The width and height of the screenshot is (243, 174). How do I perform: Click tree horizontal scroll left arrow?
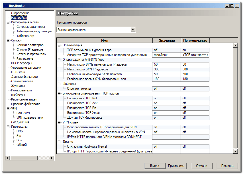[7, 158]
